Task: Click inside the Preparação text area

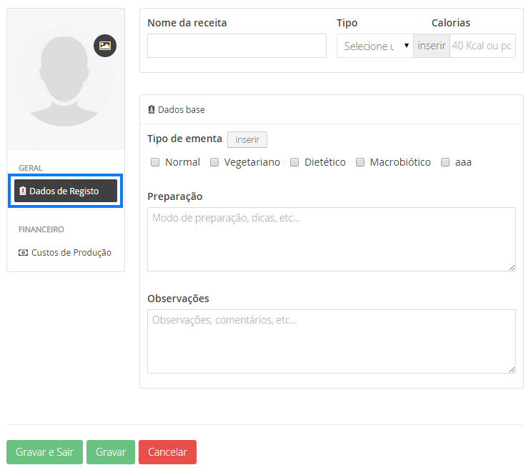Action: [x=331, y=239]
